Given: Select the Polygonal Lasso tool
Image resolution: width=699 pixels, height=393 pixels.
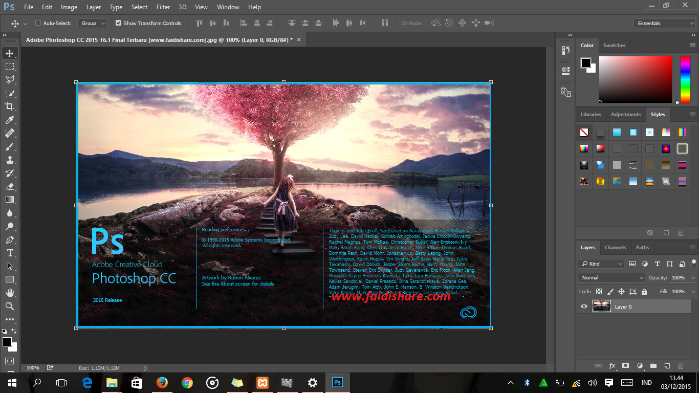Looking at the screenshot, I should tap(10, 80).
